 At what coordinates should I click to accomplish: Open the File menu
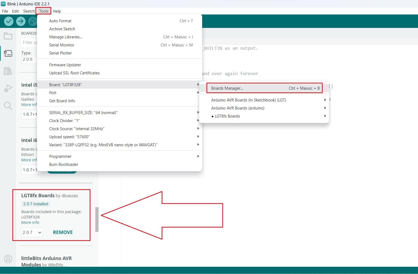tap(5, 11)
